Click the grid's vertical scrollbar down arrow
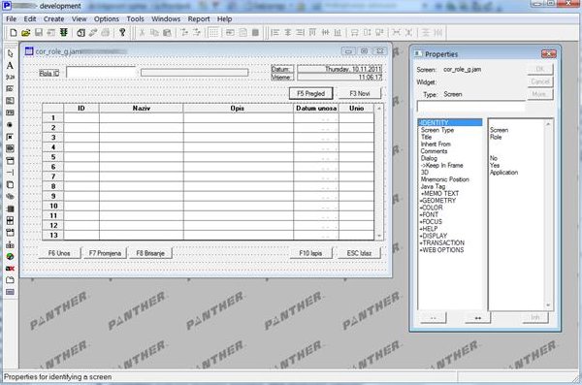The height and width of the screenshot is (385, 582). [x=379, y=236]
